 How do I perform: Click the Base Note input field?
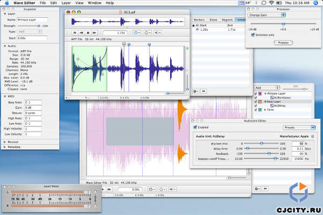click(x=33, y=102)
